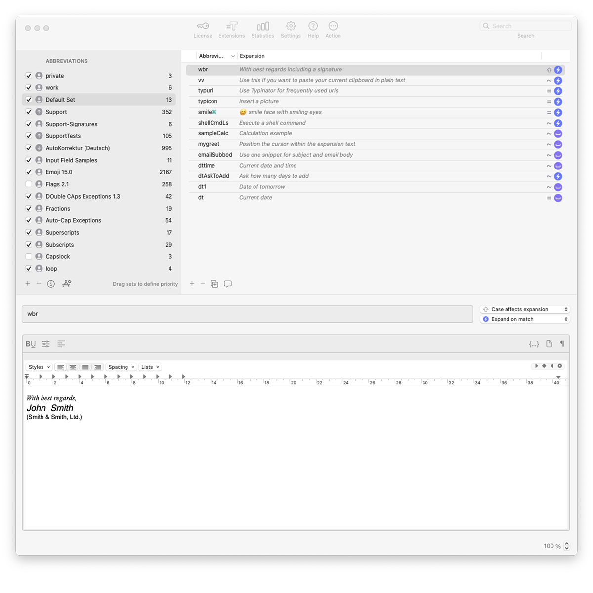
Task: Click the page document icon
Action: [549, 344]
